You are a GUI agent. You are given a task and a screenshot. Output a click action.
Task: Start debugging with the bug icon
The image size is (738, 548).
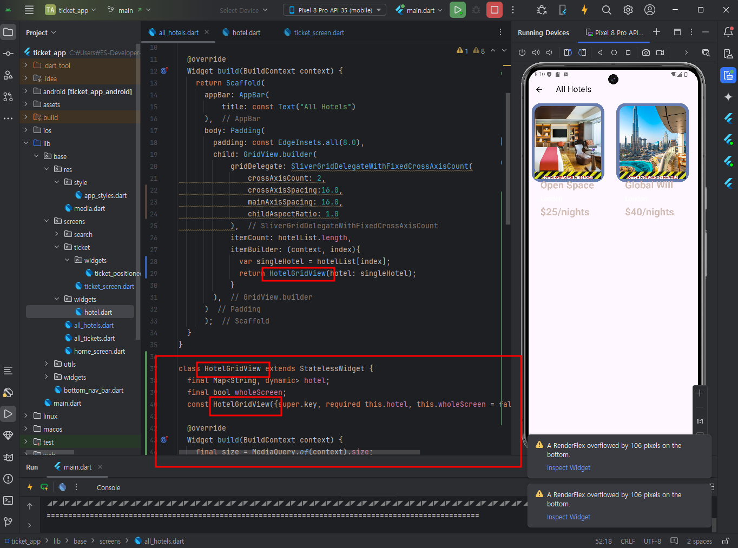(x=476, y=10)
